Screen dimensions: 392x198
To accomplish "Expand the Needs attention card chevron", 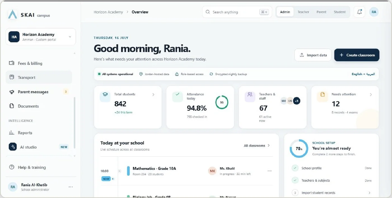I will pyautogui.click(x=371, y=95).
